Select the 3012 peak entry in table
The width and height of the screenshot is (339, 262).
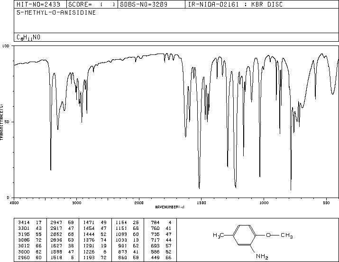[x=30, y=246]
